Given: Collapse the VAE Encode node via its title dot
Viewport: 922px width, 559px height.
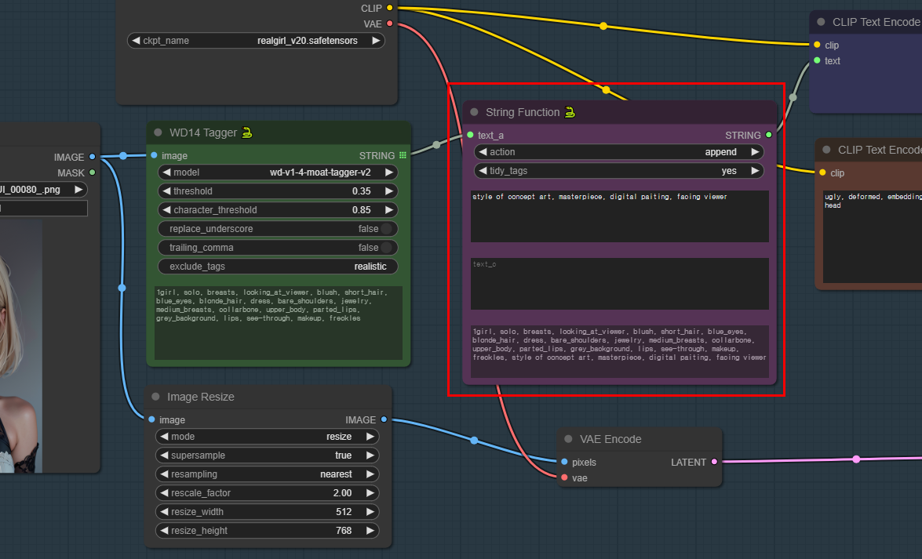Looking at the screenshot, I should pos(568,438).
